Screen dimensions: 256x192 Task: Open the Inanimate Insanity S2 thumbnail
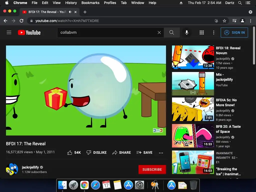(x=193, y=162)
